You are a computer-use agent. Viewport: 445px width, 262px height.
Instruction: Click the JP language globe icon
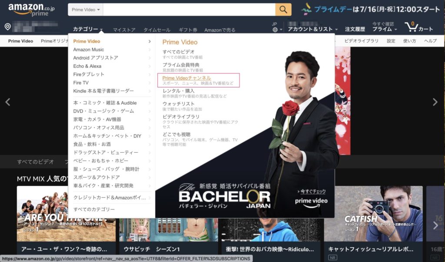click(275, 30)
